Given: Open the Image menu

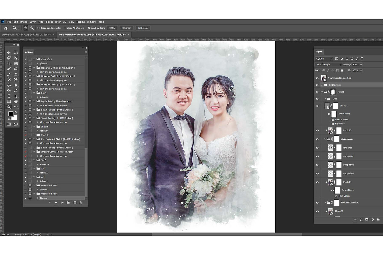Looking at the screenshot, I should [x=24, y=22].
